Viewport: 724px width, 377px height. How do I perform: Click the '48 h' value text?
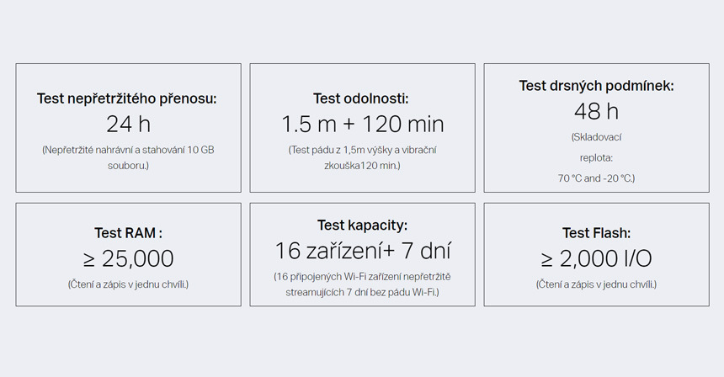click(596, 111)
